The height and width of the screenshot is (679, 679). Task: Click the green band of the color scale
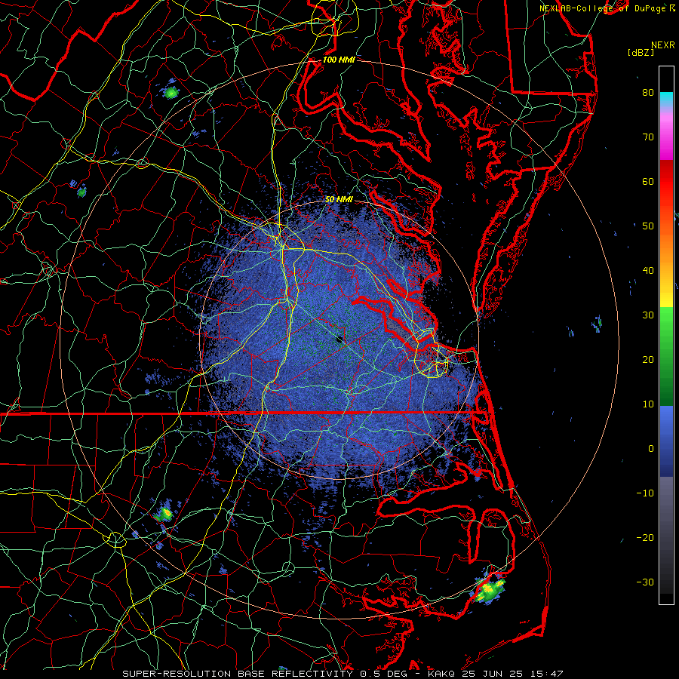tap(666, 356)
